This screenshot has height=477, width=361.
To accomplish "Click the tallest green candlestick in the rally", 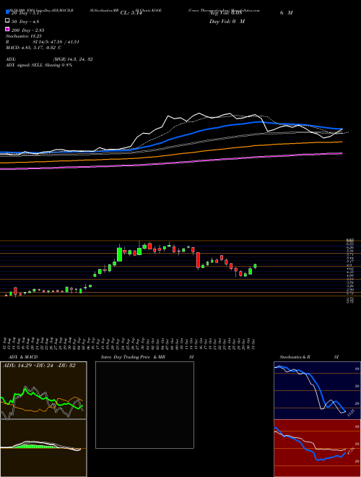I will pyautogui.click(x=119, y=254).
